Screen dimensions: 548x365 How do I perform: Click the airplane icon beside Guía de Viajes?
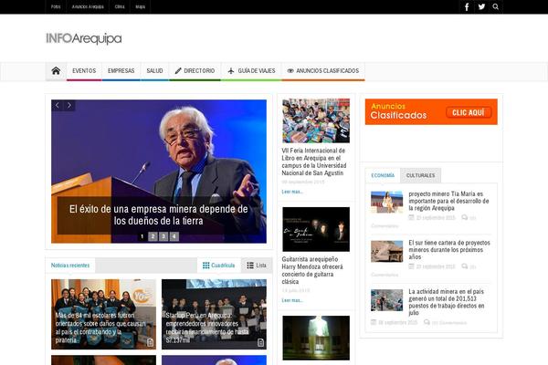(231, 71)
